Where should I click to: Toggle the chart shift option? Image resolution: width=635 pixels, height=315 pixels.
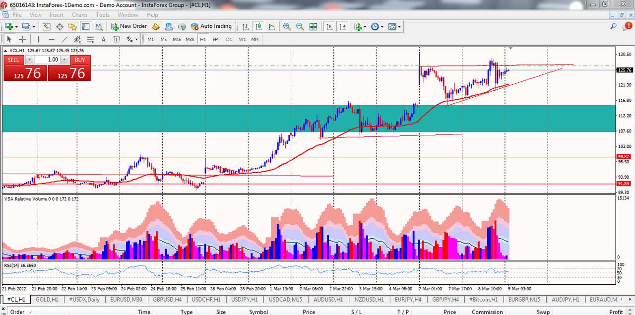(342, 26)
